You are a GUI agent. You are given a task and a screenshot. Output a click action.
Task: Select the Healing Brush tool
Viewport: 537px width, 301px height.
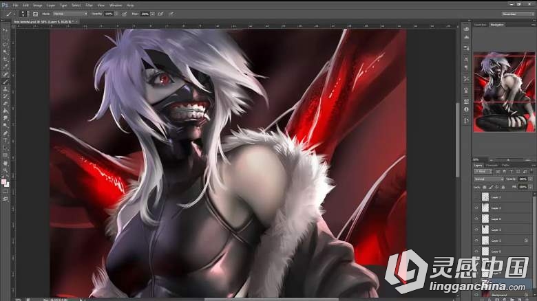pyautogui.click(x=5, y=74)
